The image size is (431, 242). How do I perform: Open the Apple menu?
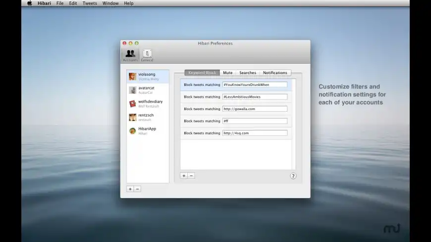29,3
